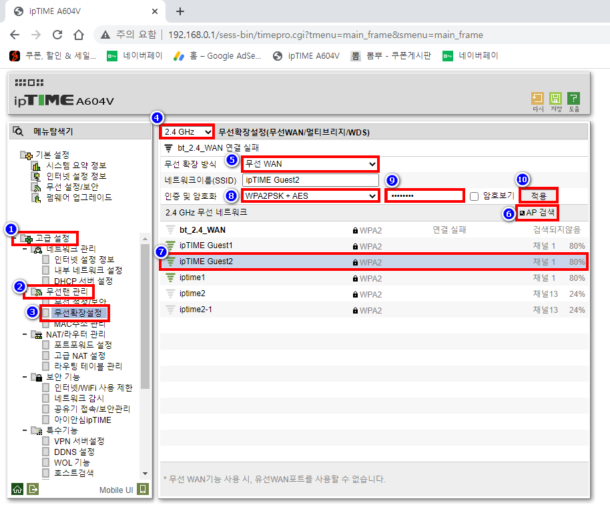Open 기본 설정 folder in menu tree
Image resolution: width=610 pixels, height=519 pixels.
45,155
